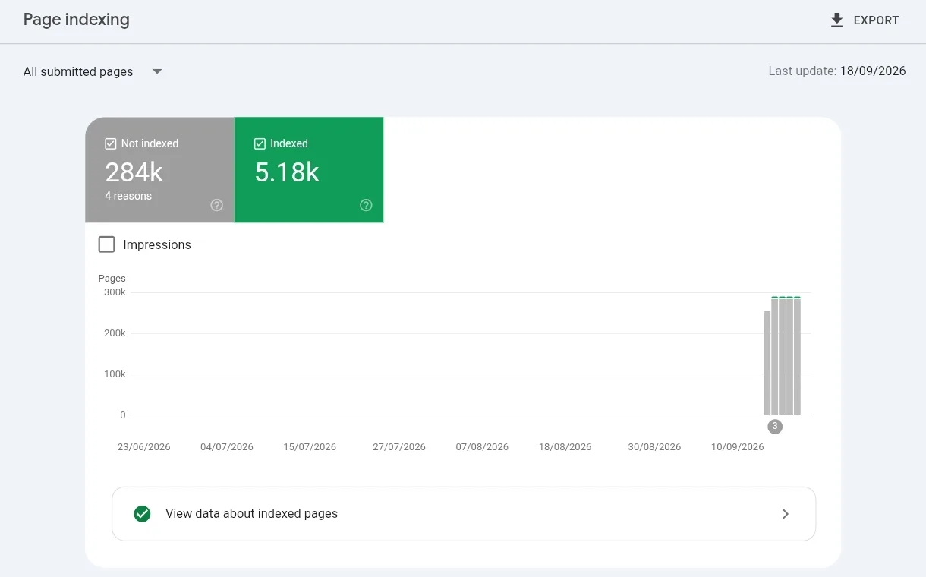Click the 200k axis label
The image size is (926, 577).
click(115, 333)
